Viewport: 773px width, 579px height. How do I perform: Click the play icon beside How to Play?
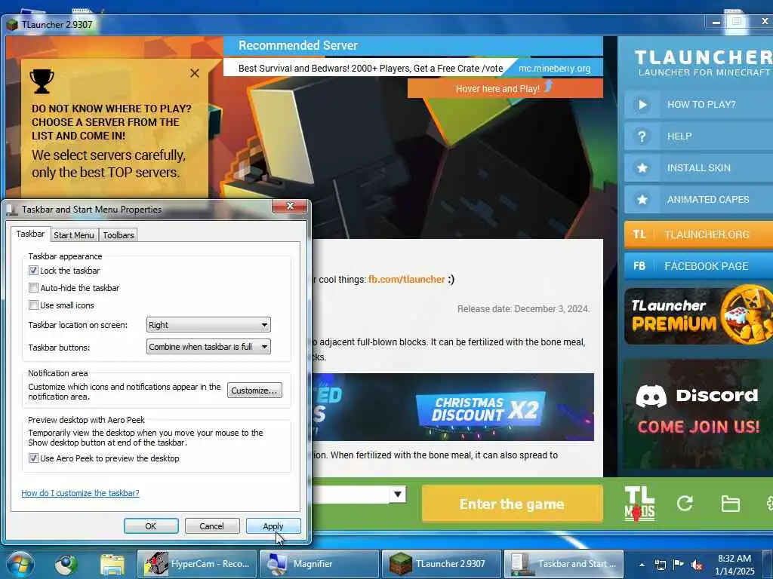642,104
